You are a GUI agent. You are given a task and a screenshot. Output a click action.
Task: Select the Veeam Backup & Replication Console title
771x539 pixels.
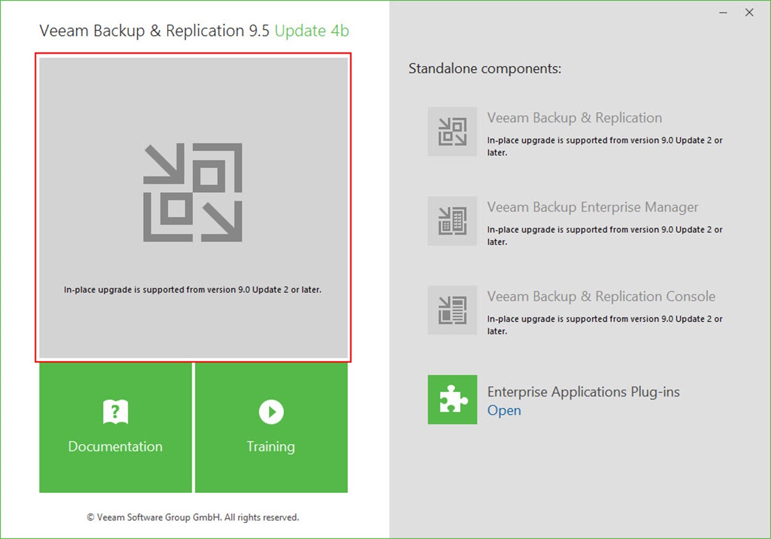click(x=601, y=296)
